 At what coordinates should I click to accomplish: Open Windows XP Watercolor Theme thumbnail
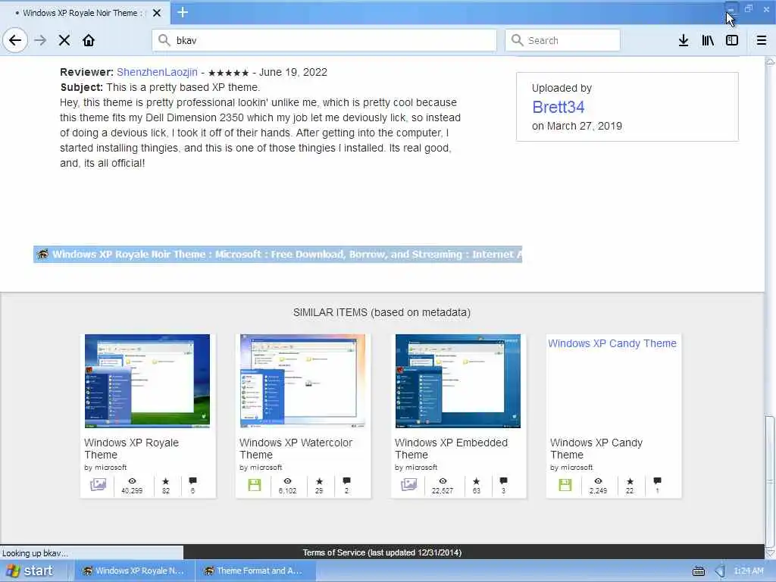302,381
